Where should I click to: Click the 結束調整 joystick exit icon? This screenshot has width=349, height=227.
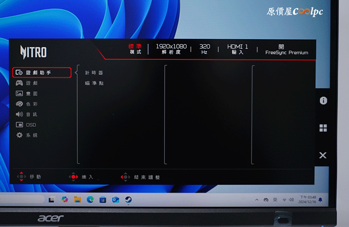[125, 177]
